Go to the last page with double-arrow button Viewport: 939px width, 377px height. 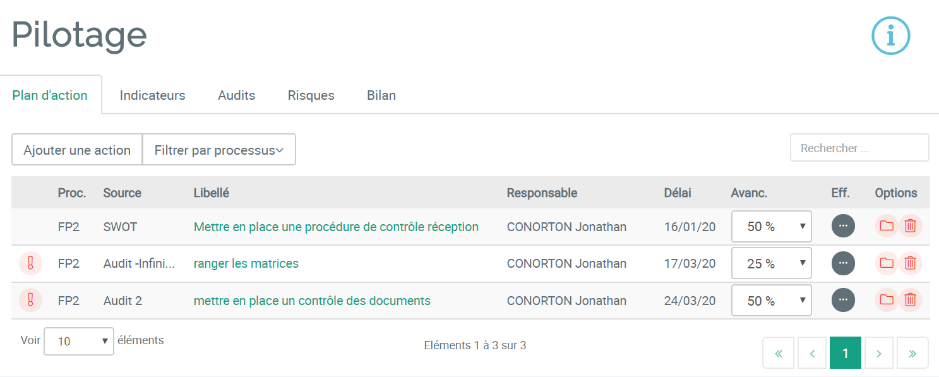pos(912,353)
